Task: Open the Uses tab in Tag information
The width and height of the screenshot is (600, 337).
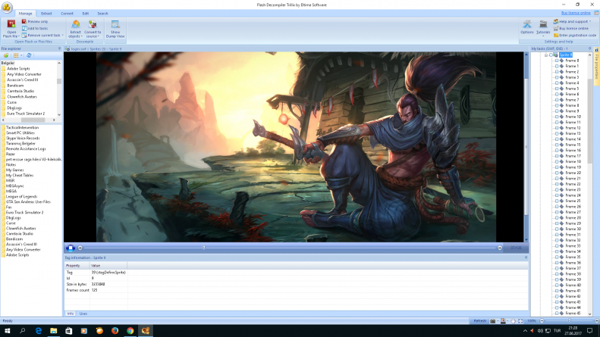Action: [x=83, y=314]
